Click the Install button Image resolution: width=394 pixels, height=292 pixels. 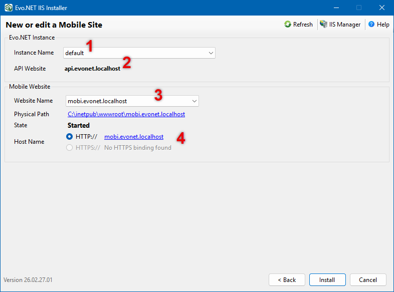(327, 279)
